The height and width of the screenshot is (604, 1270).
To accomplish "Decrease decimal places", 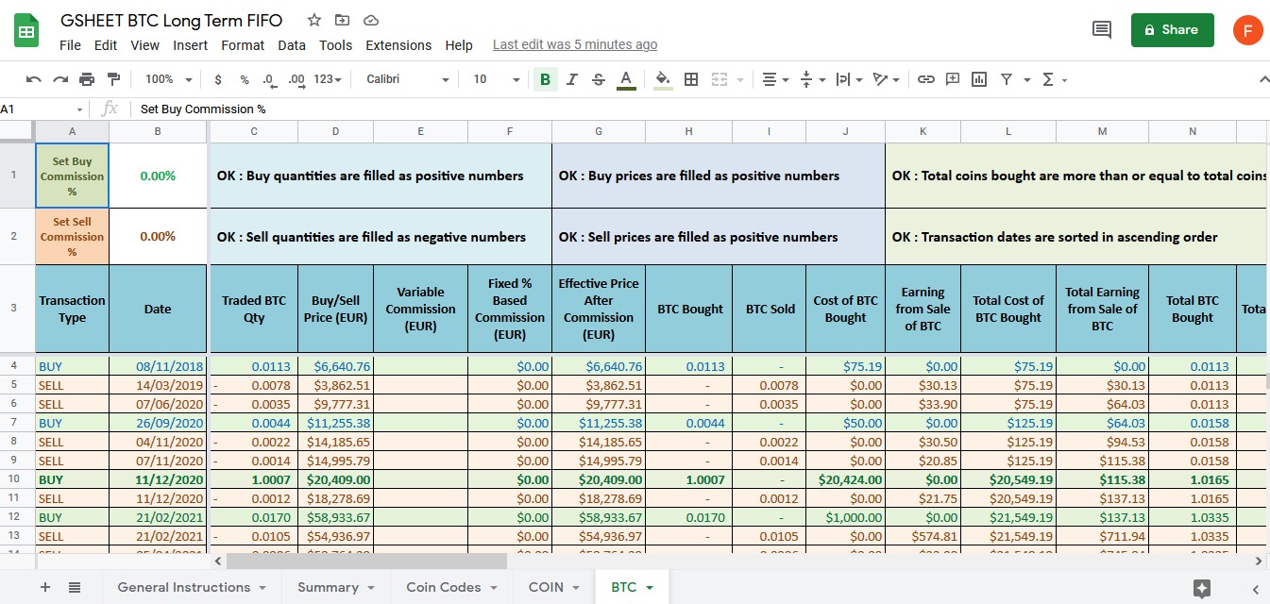I will tap(269, 79).
